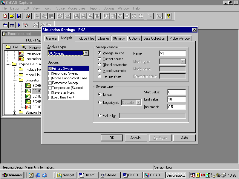Click Internet Explorer quick launch icon
239x179 pixels.
38,175
